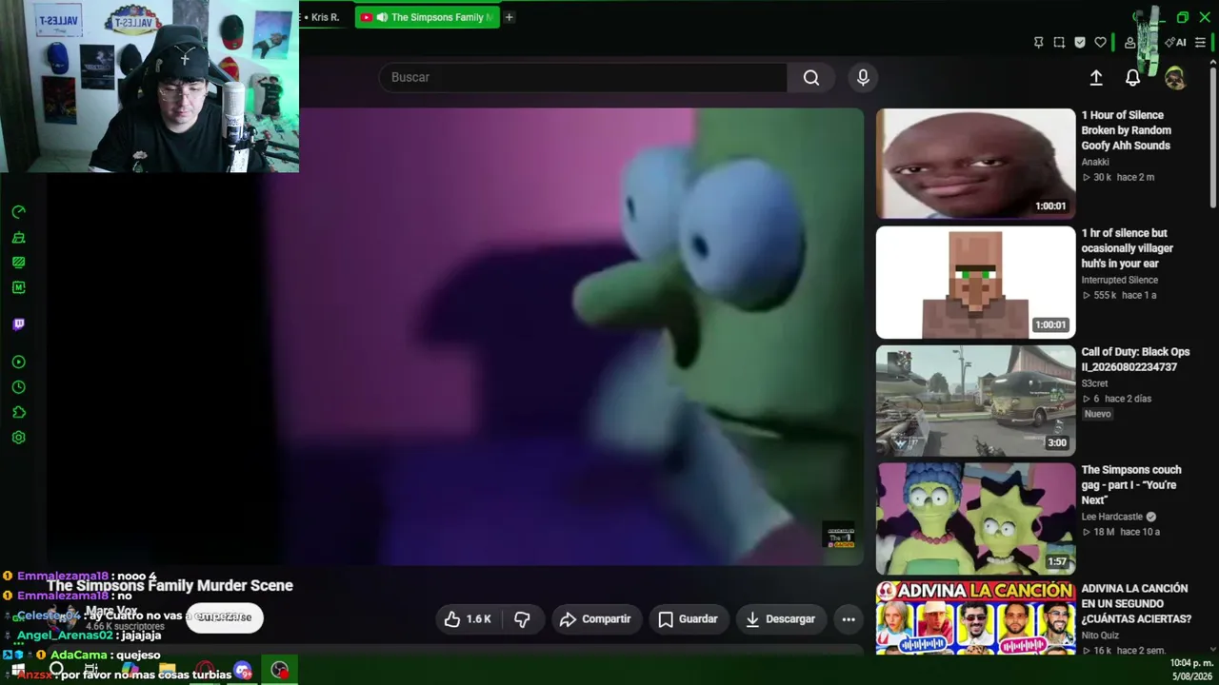Switch to the Kris R. tab
Viewport: 1219px width, 685px height.
coord(325,17)
